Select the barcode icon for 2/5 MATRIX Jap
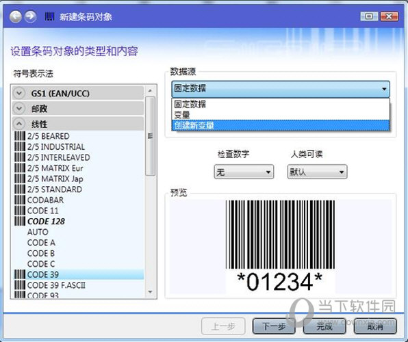The height and width of the screenshot is (342, 408). click(x=20, y=179)
